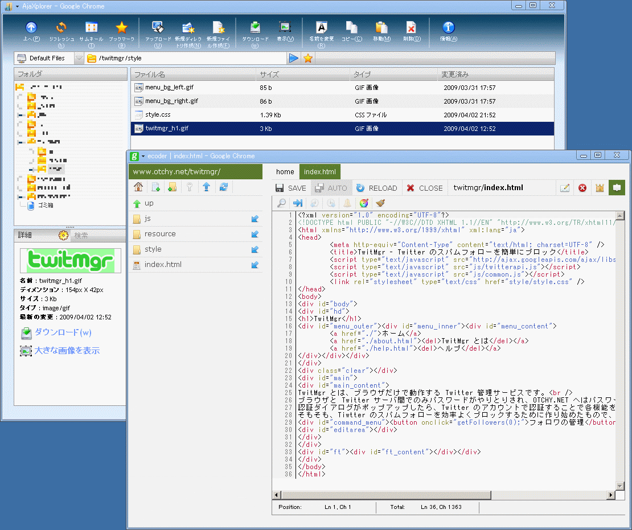The image size is (632, 530).
Task: Click the notepad pencil icon beside file name
Action: coord(565,188)
